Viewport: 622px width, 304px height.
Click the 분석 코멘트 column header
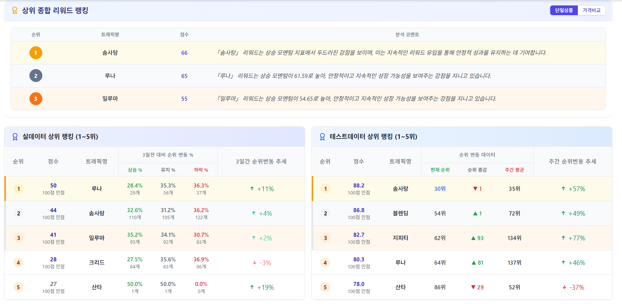[407, 35]
